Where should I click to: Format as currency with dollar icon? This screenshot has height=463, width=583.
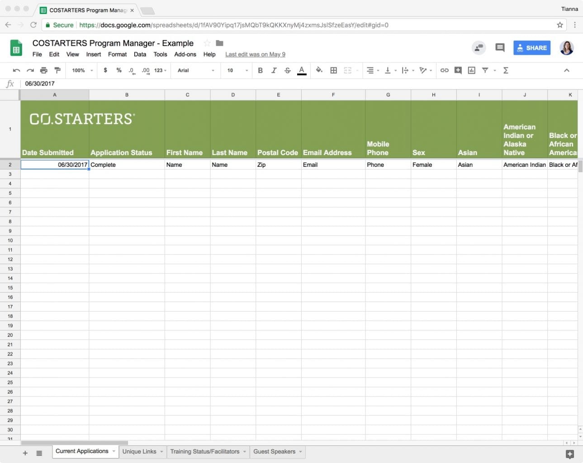tap(105, 71)
